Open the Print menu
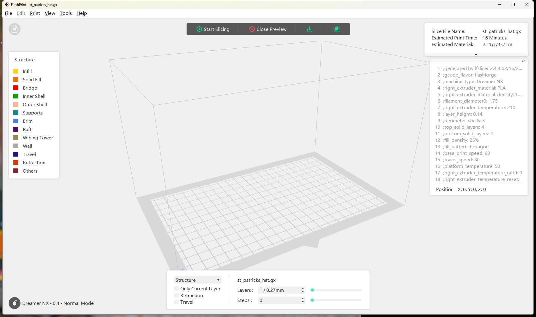536x317 pixels. (x=35, y=13)
